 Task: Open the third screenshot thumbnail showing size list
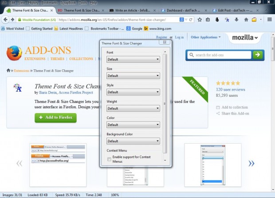[213, 165]
